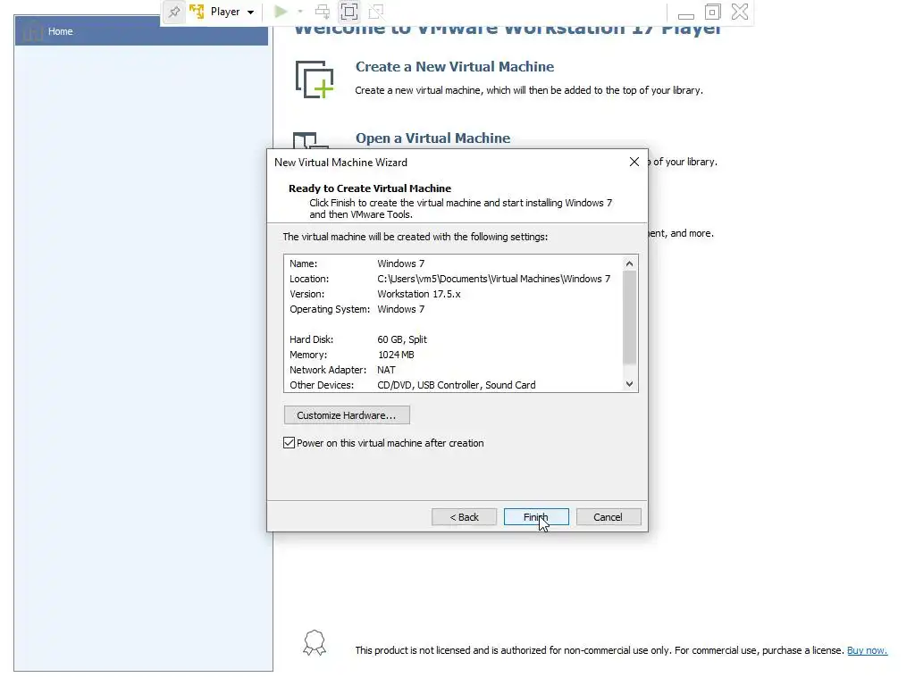Open Create a New Virtual Machine link
This screenshot has height=686, width=915.
pos(455,66)
